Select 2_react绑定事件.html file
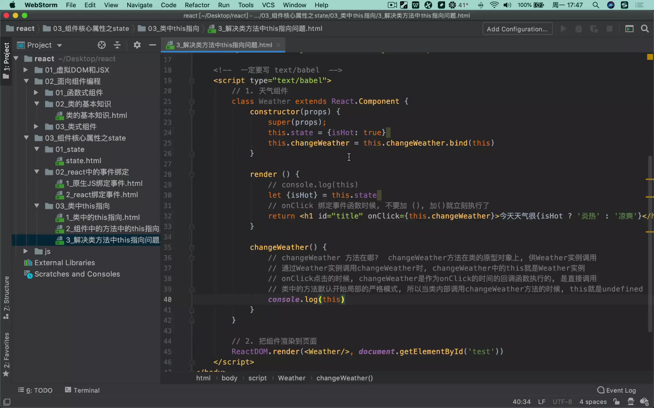This screenshot has height=408, width=654. coord(97,195)
